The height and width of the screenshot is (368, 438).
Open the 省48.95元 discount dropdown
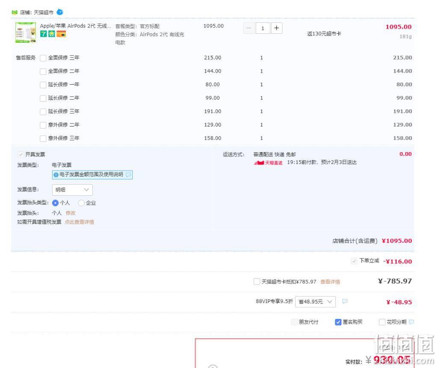click(x=315, y=302)
